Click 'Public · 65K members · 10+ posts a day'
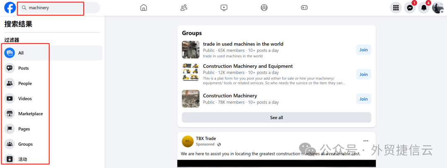This screenshot has height=168, width=447. pyautogui.click(x=241, y=50)
